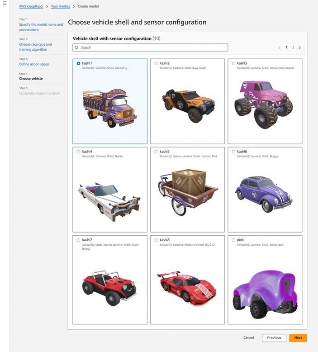Go to previous page arrow

pos(280,48)
